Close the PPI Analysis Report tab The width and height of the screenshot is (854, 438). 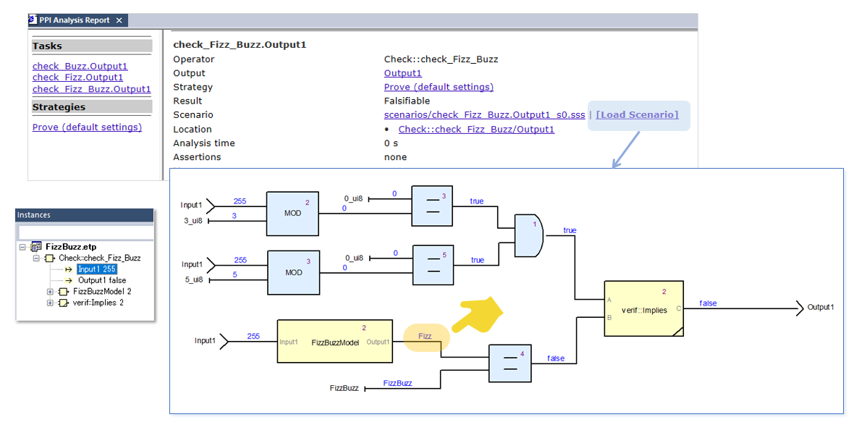click(x=119, y=20)
